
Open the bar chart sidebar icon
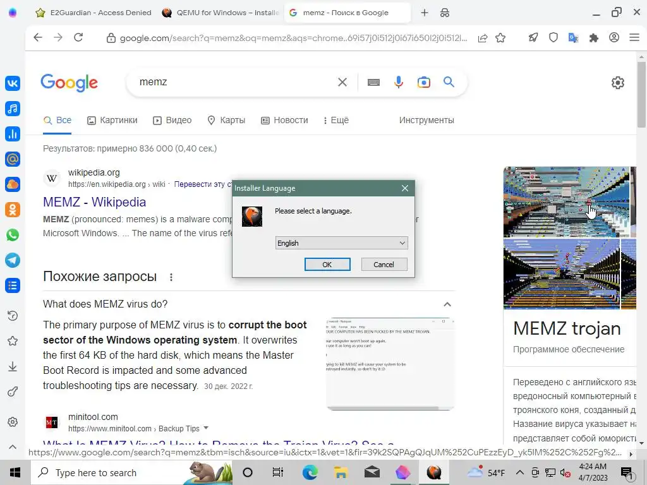[13, 134]
